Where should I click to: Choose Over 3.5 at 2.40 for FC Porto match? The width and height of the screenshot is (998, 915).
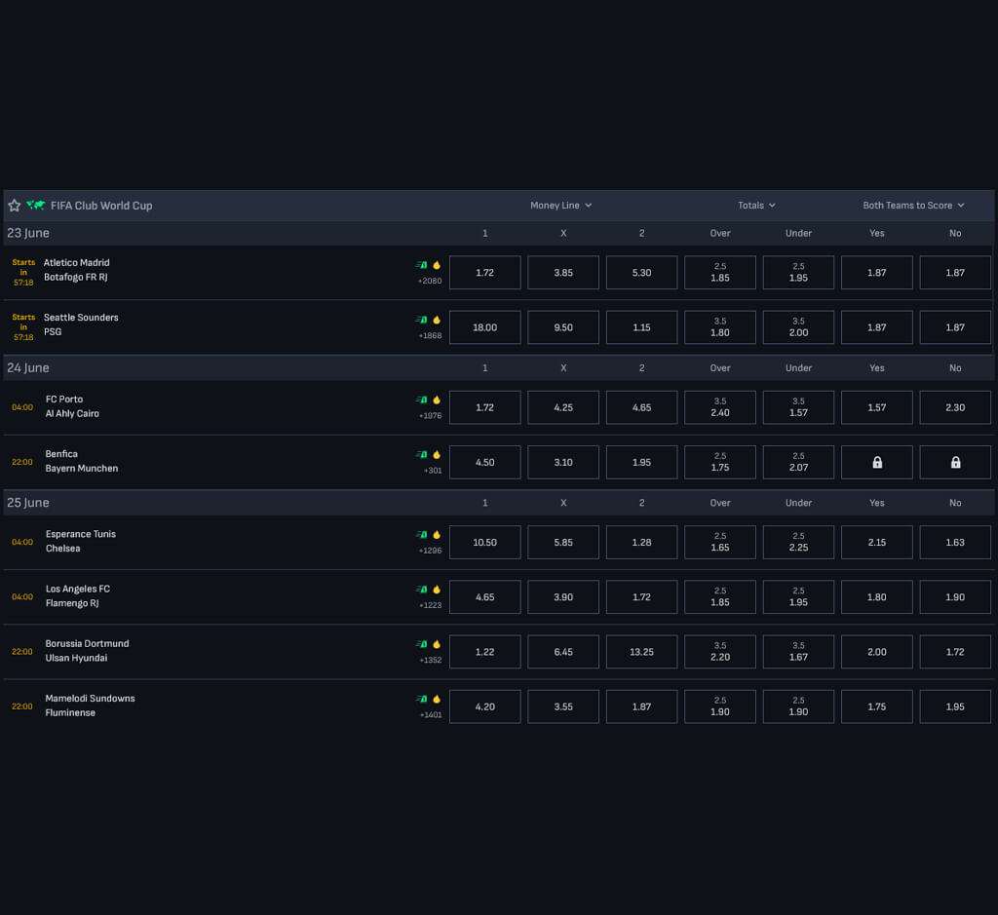click(720, 407)
